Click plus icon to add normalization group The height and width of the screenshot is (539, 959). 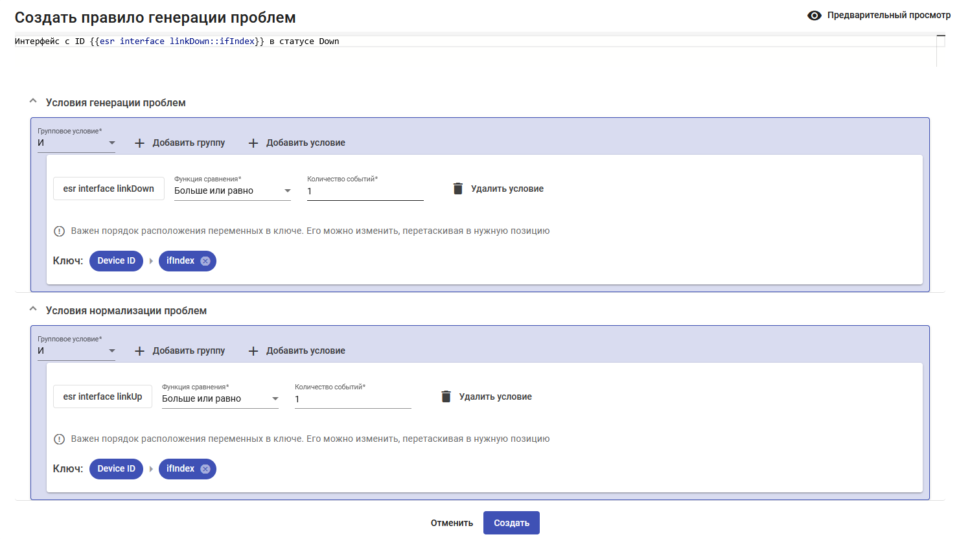139,351
